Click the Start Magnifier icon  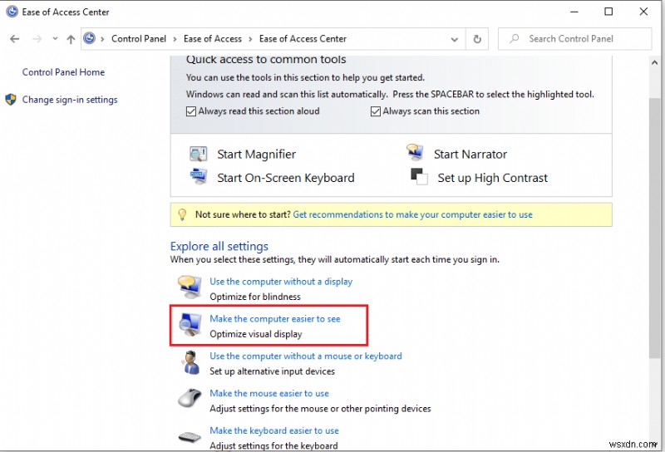click(x=198, y=154)
